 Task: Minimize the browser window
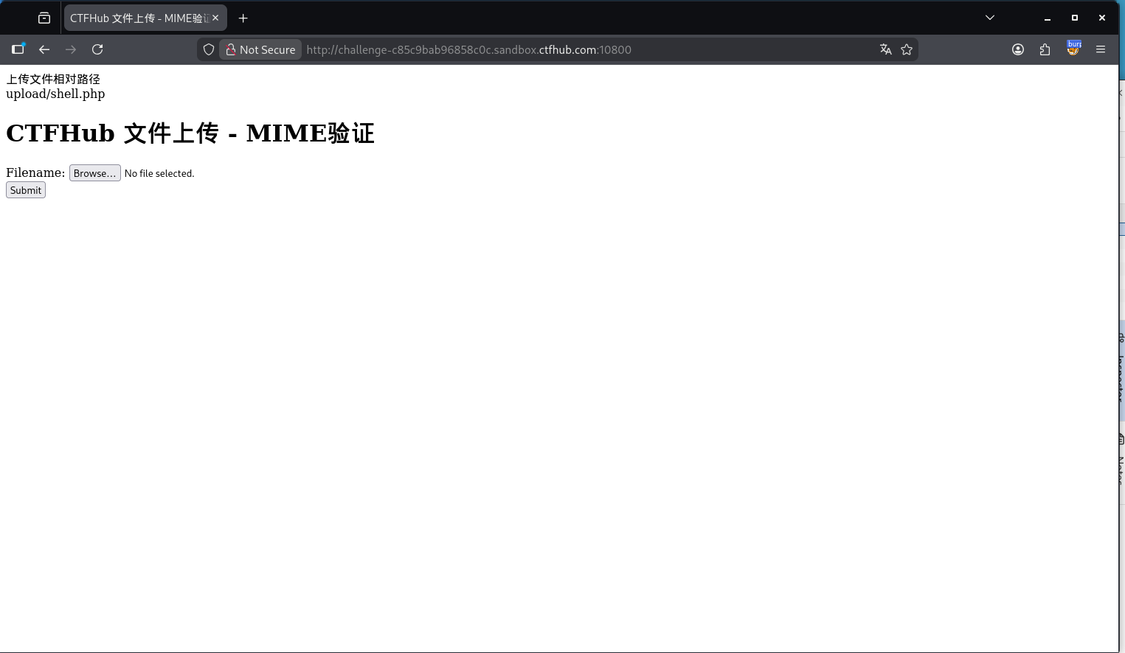[x=1047, y=18]
